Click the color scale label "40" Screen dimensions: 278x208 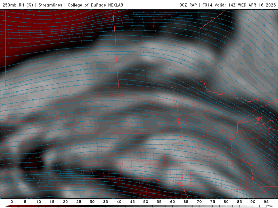pos(119,202)
